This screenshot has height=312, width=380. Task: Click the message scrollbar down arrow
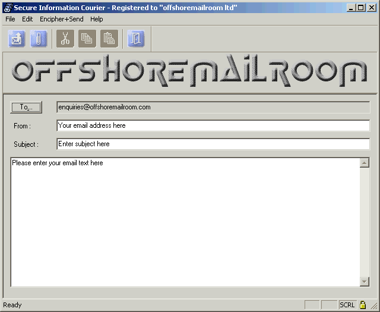pyautogui.click(x=365, y=282)
